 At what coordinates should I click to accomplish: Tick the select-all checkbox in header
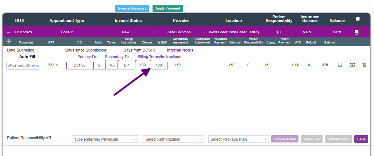(x=358, y=19)
